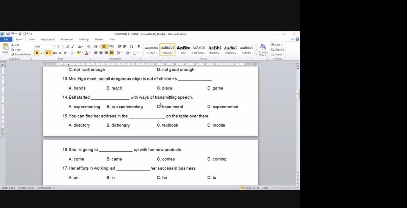Clear formatting with the eraser icon
Screen dimensions: 407x208
(x=89, y=47)
